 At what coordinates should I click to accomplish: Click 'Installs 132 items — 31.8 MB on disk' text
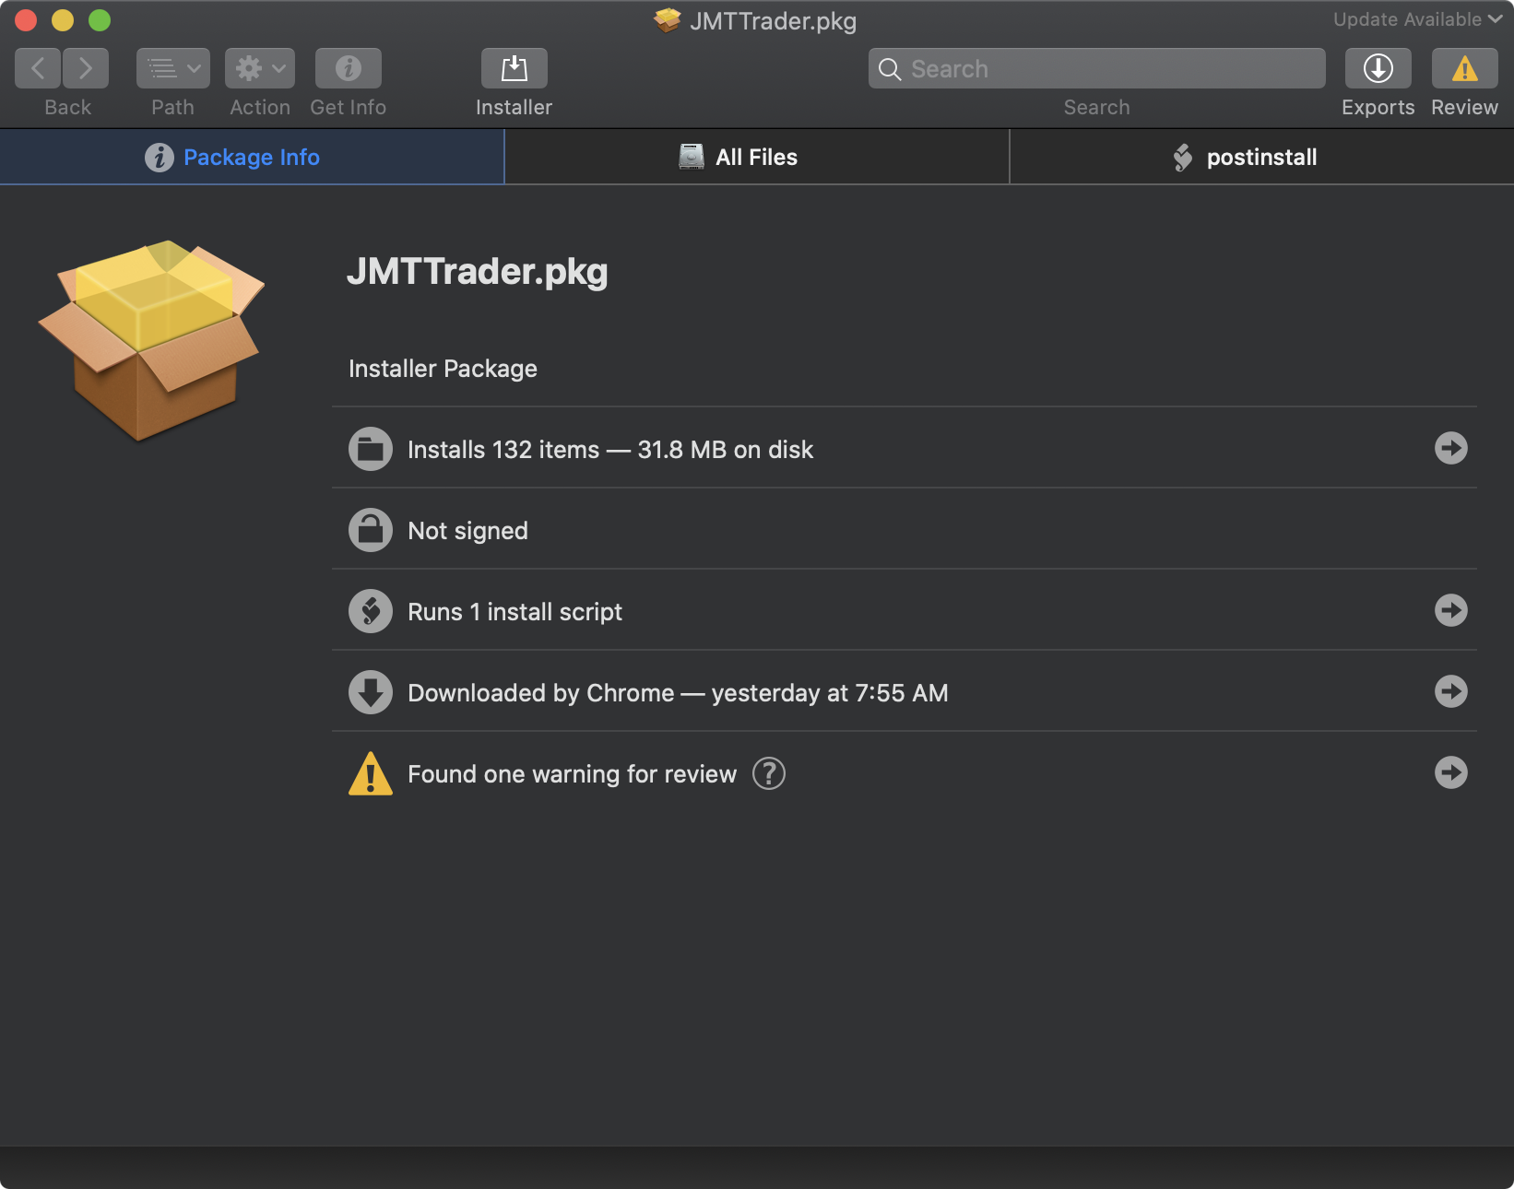pyautogui.click(x=610, y=450)
